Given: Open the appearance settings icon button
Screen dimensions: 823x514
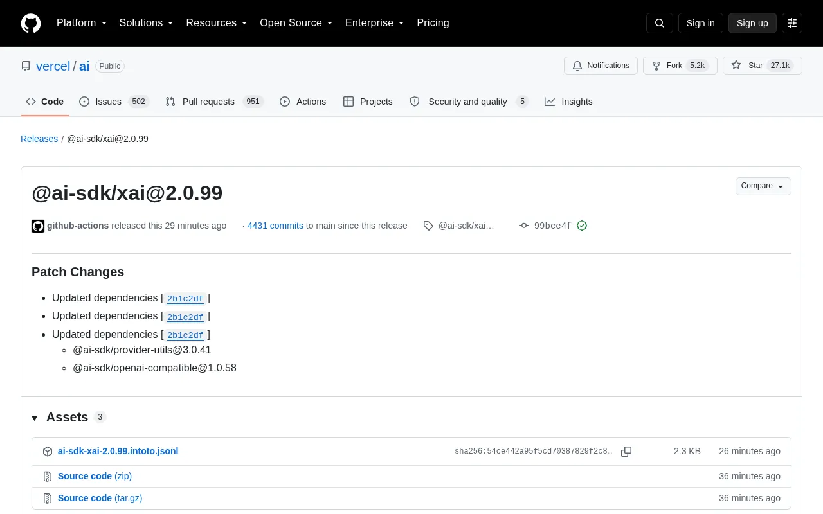Looking at the screenshot, I should pos(792,23).
